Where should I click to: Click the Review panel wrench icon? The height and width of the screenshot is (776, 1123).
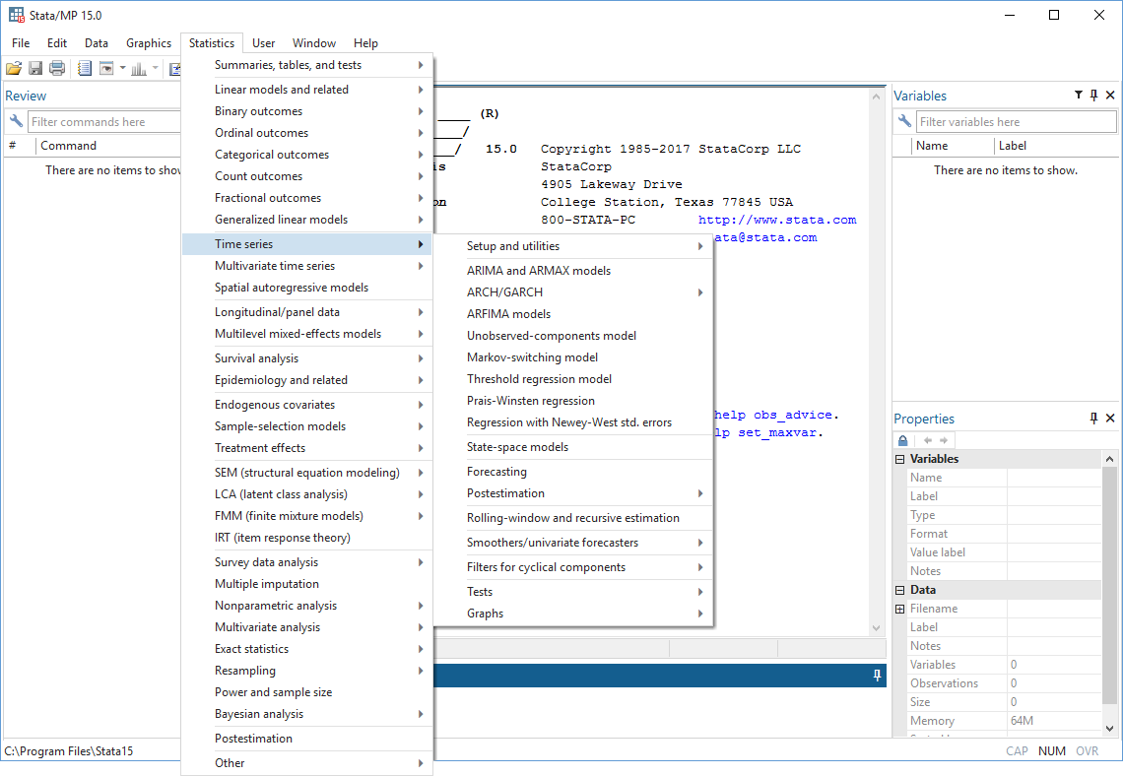coord(16,121)
